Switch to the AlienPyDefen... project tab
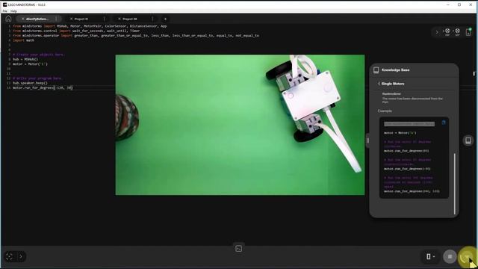This screenshot has height=269, width=478. point(37,19)
